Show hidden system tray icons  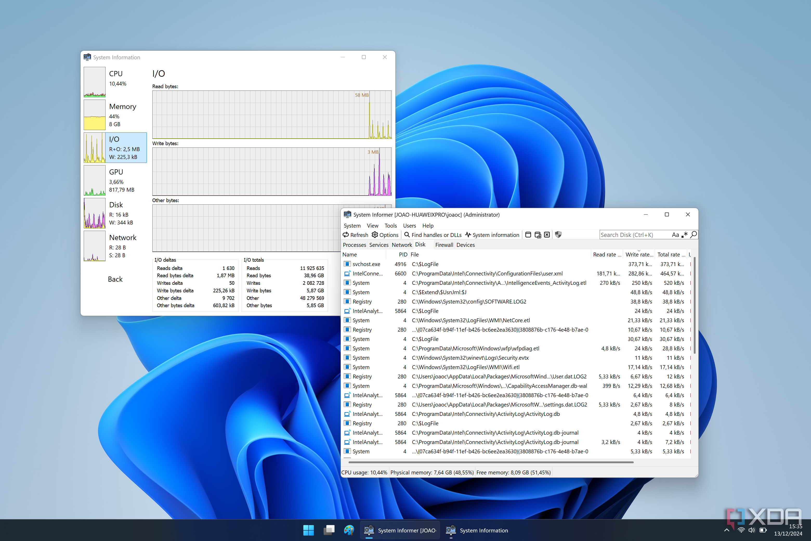tap(727, 530)
